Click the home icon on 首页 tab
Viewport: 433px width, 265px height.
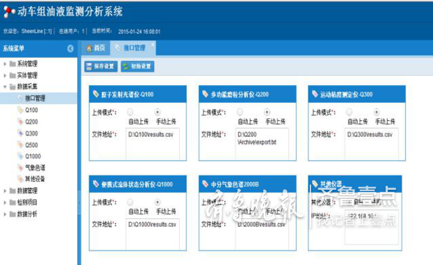tap(89, 48)
